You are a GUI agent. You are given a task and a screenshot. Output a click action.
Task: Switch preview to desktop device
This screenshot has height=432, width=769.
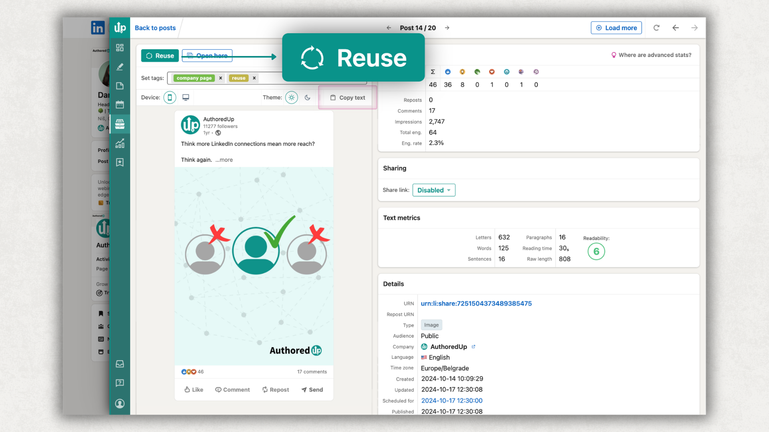coord(186,98)
